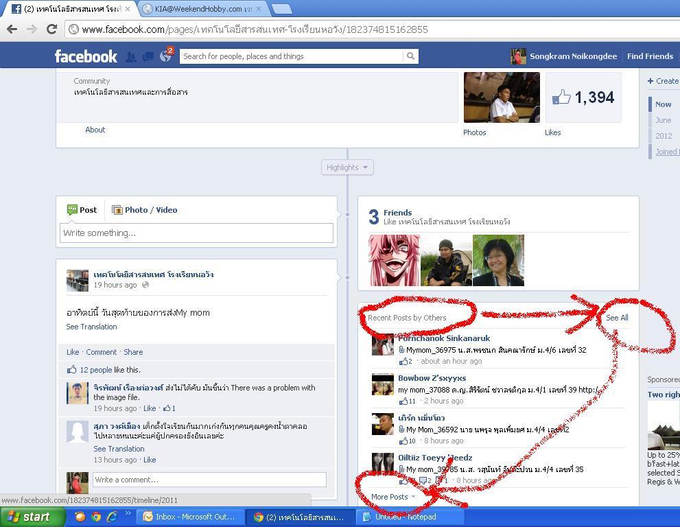Click the Post status icon tab
This screenshot has width=680, height=527.
(82, 210)
